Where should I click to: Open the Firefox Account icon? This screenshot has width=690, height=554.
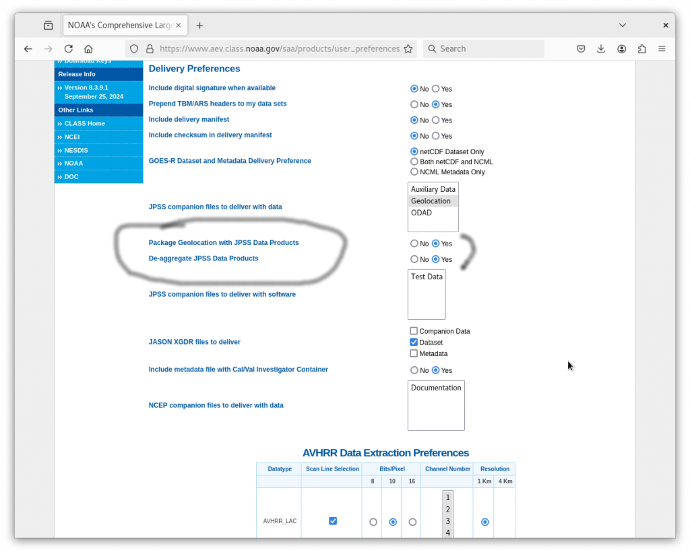click(x=621, y=48)
